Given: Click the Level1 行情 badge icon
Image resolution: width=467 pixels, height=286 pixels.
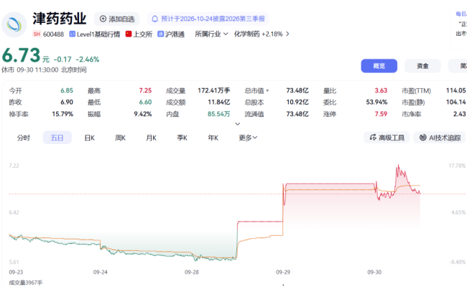Looking at the screenshot, I should (72, 34).
